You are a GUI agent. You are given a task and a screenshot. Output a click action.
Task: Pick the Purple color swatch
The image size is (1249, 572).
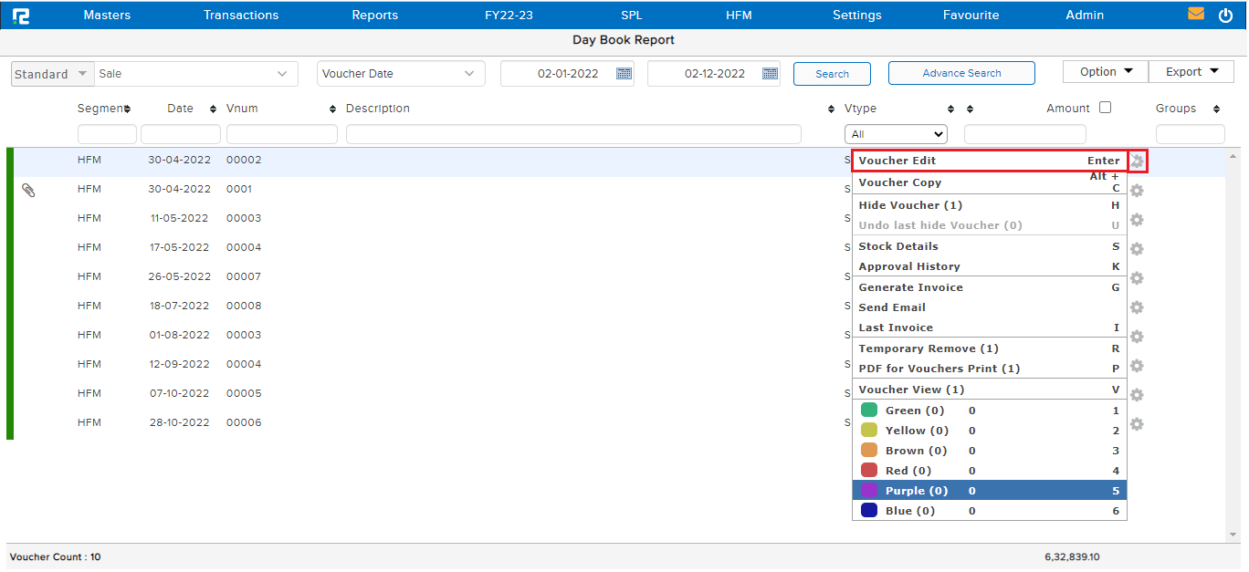pos(869,491)
